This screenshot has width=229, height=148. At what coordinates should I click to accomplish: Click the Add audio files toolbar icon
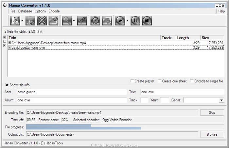[x=15, y=21]
